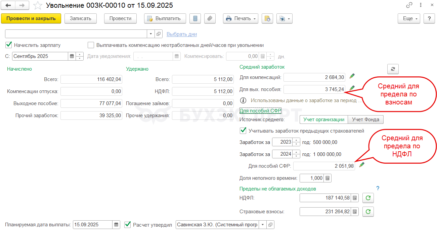Click Провести и закрыть button
Screen dimensions: 437x231
coord(31,18)
